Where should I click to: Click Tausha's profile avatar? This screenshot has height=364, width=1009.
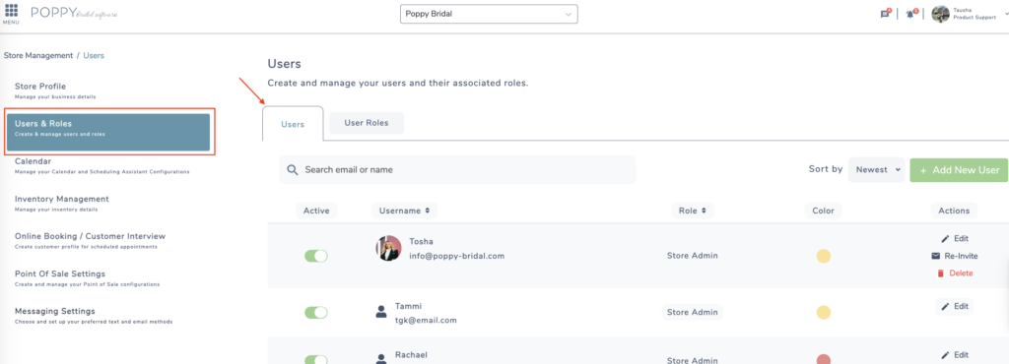pos(940,14)
